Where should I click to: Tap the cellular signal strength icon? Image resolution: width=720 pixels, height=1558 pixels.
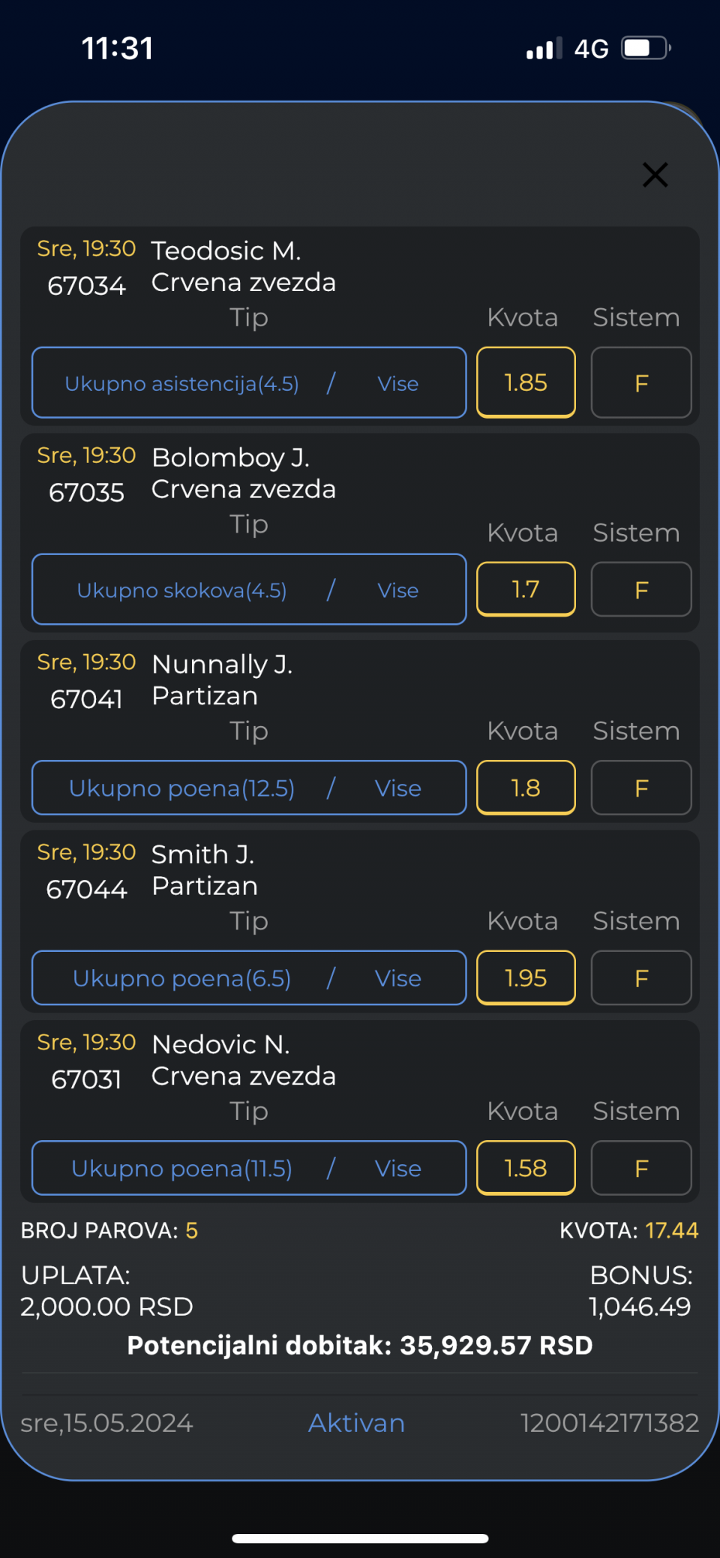tap(544, 49)
